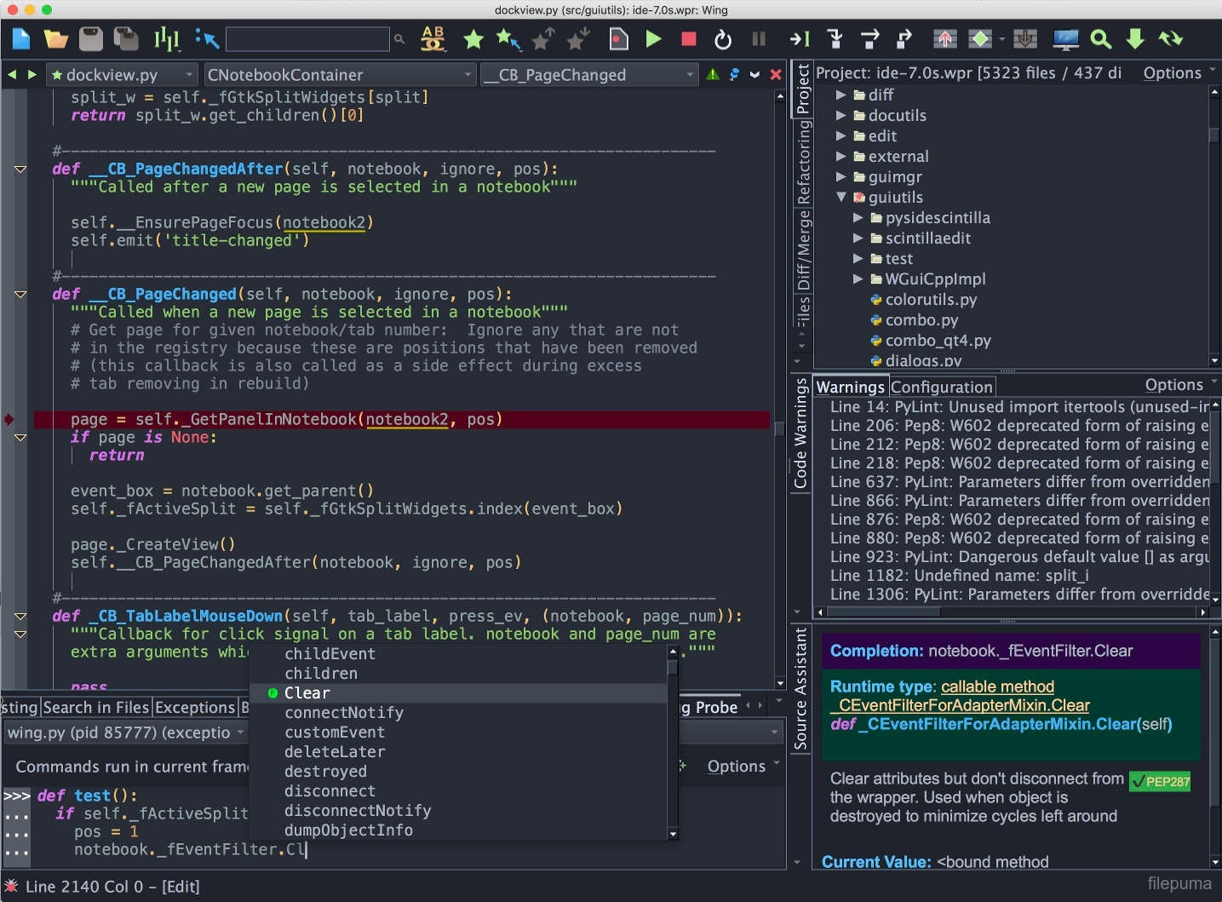
Task: Click the green magnifier search icon
Action: point(1100,39)
